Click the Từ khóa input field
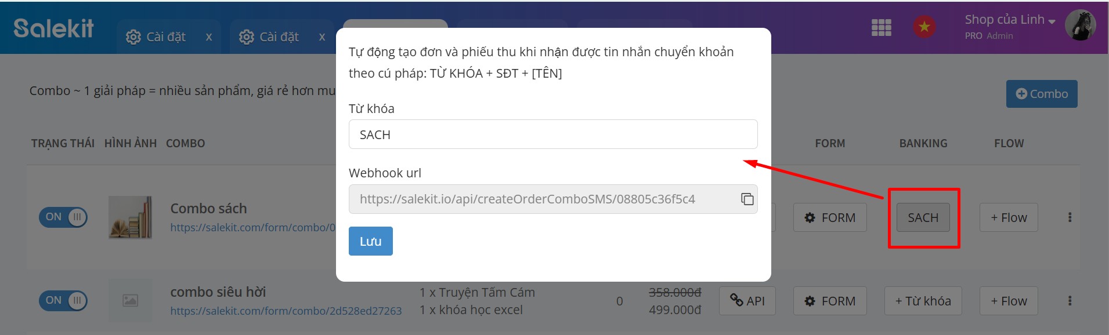 click(552, 134)
